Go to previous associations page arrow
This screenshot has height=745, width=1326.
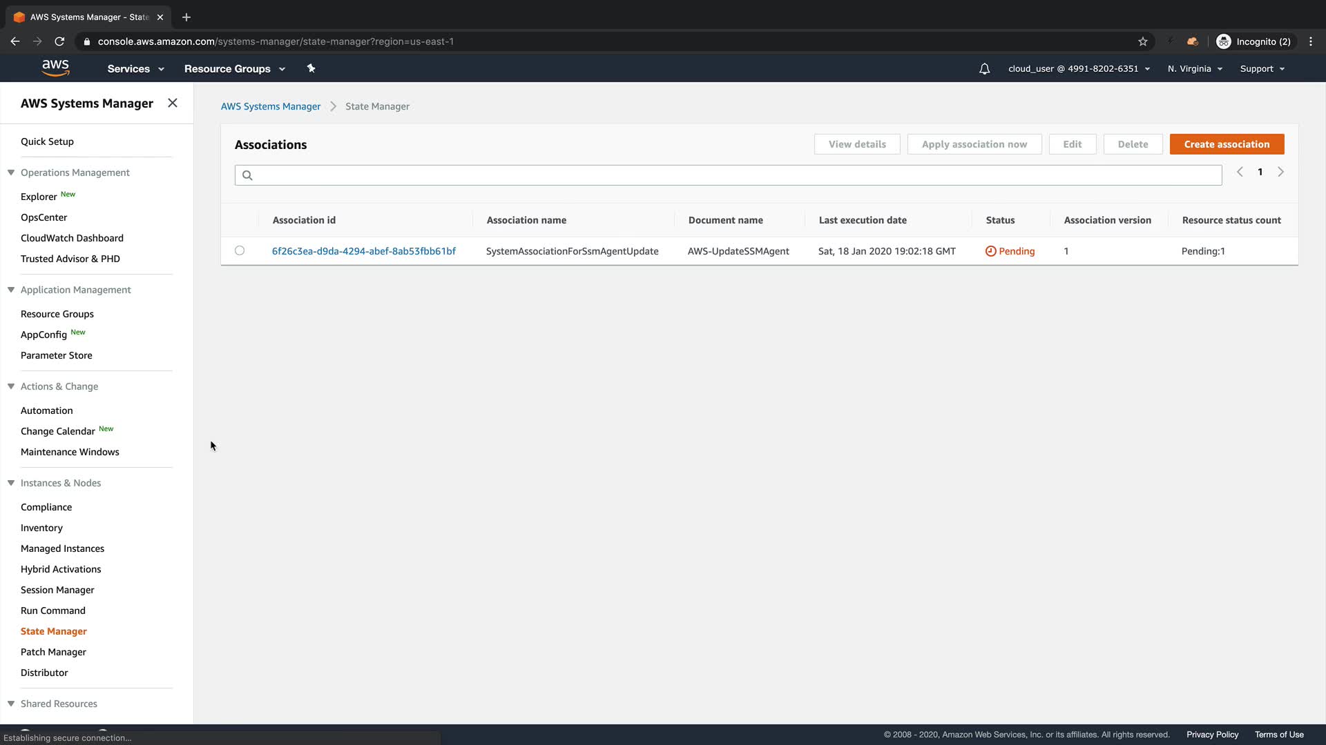(1240, 172)
